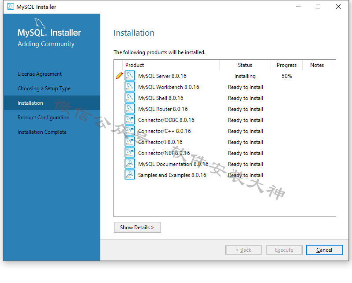Click Ready to Install status for MySQL Documentation
This screenshot has width=352, height=283.
(x=246, y=164)
